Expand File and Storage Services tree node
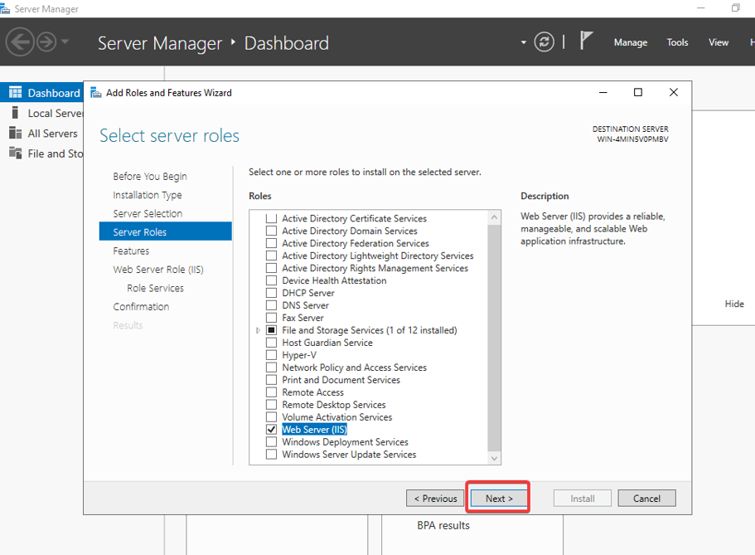Screen dimensions: 755x555 pos(259,330)
